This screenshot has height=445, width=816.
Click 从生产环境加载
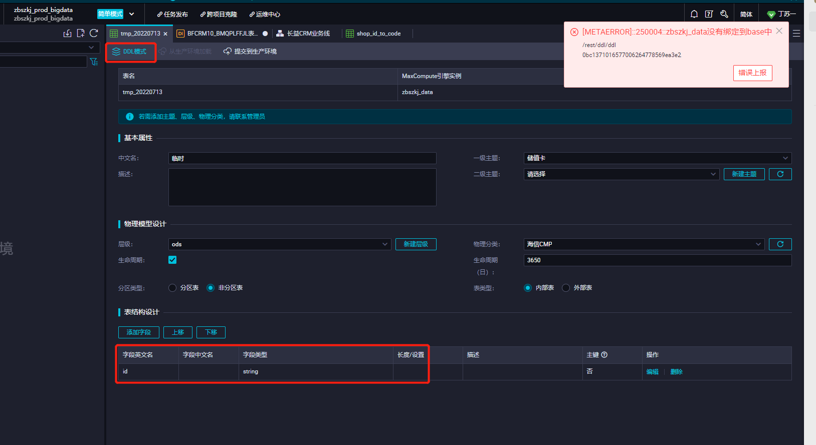(x=185, y=52)
